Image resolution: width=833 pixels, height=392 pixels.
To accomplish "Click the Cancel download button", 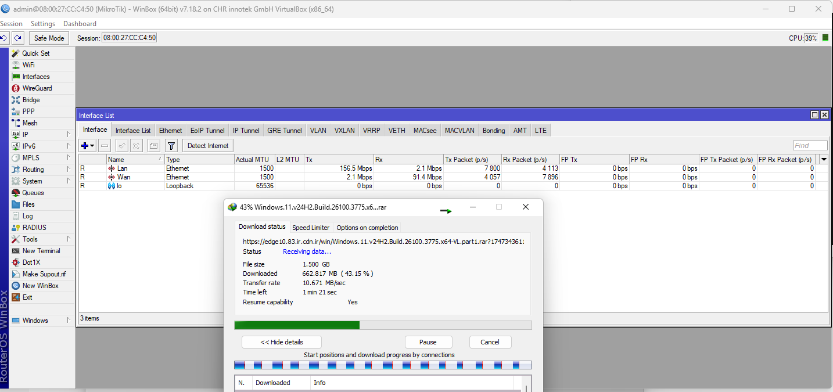I will point(490,342).
